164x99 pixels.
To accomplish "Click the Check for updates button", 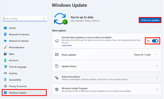I will click(150, 20).
